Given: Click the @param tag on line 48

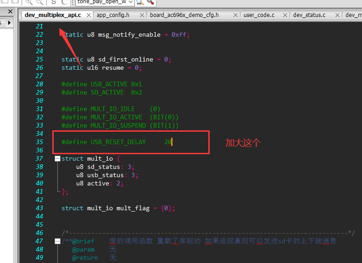Looking at the screenshot, I should (x=84, y=250).
